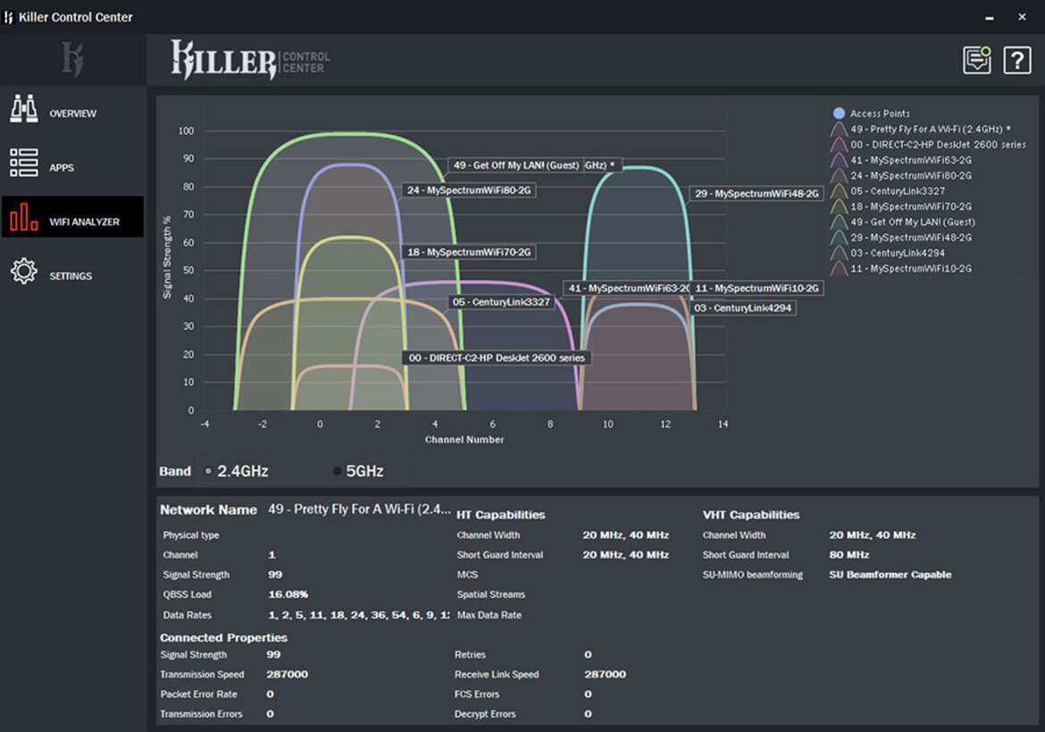
Task: Close the Killer Control Center window
Action: [x=1022, y=17]
